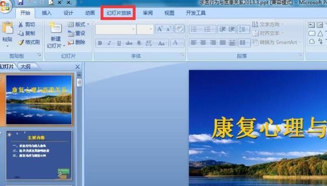This screenshot has height=186, width=327.
Task: Click the Save icon in quick access toolbar
Action: click(x=21, y=2)
